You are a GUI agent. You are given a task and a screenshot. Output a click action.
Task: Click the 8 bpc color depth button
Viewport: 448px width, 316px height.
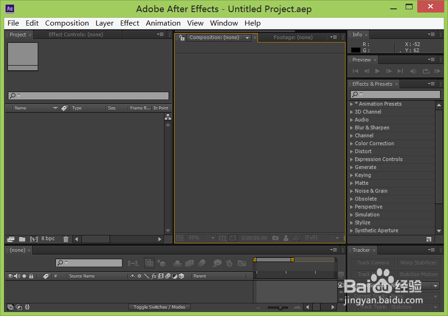48,238
